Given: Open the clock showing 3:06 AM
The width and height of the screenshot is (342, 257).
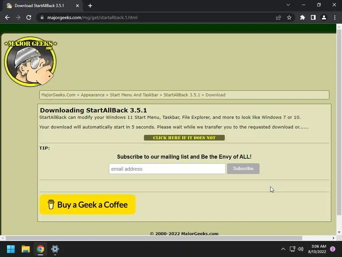Looking at the screenshot, I should pos(317,249).
